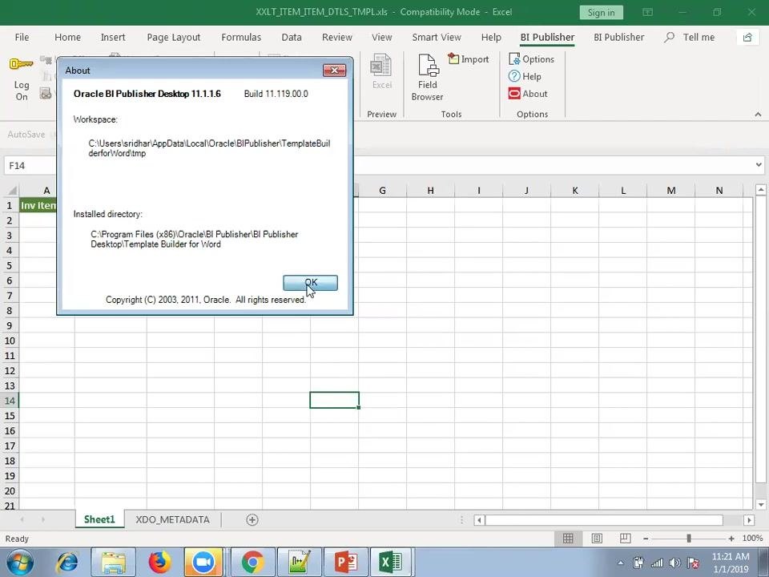Image resolution: width=769 pixels, height=577 pixels.
Task: Click the 'Build 11.119.00.0' text
Action: click(276, 94)
